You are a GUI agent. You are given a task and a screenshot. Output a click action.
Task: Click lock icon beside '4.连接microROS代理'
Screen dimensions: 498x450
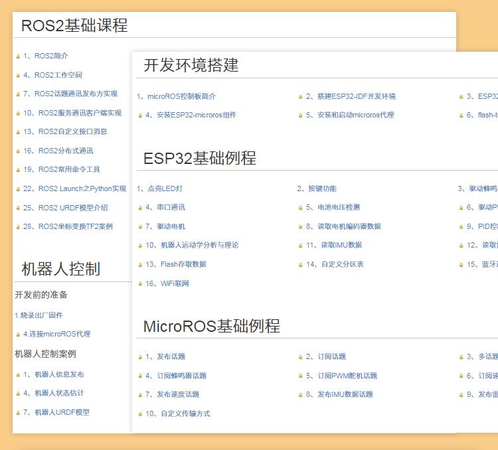click(x=18, y=335)
